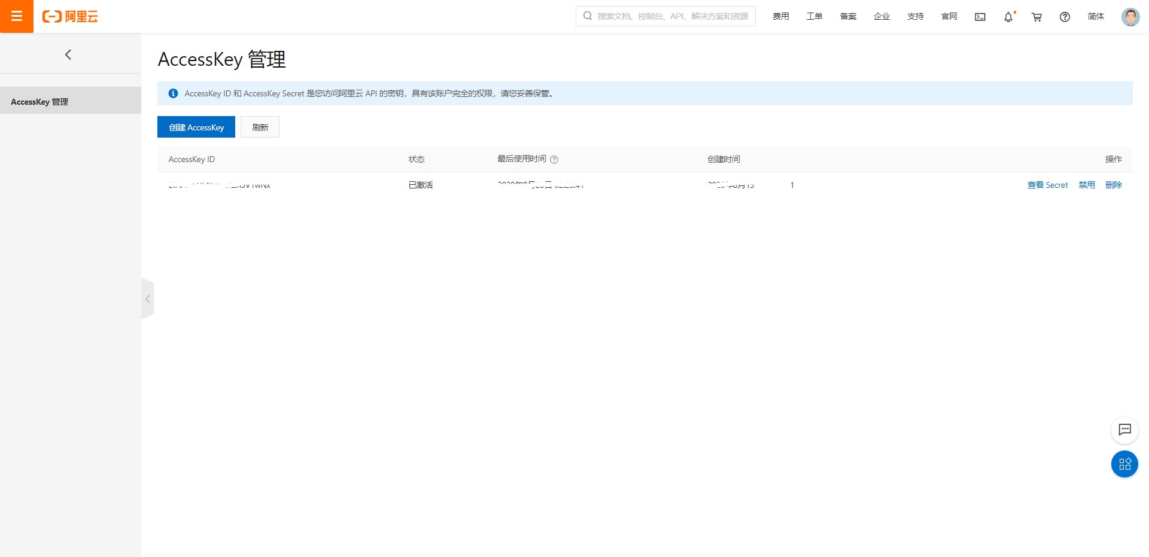Open the 支持 menu
This screenshot has width=1149, height=557.
tap(915, 17)
